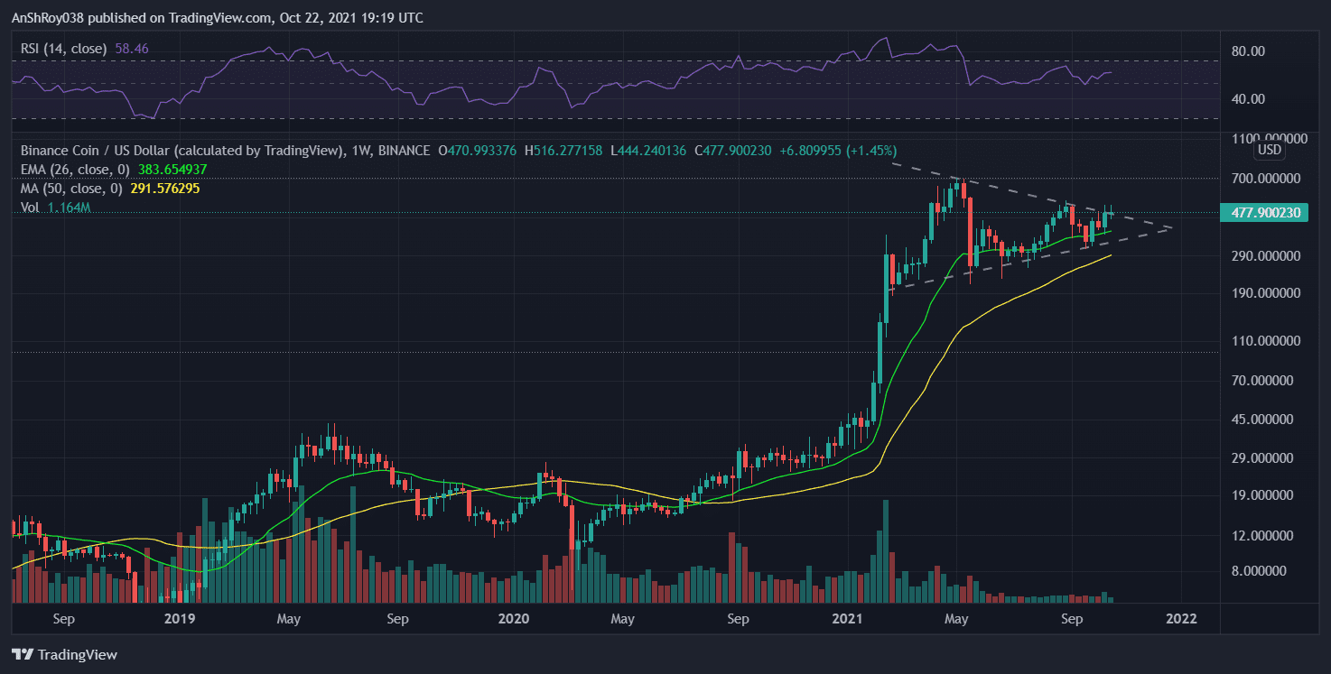Click the teal current price tag showing 477.900230

point(1262,213)
